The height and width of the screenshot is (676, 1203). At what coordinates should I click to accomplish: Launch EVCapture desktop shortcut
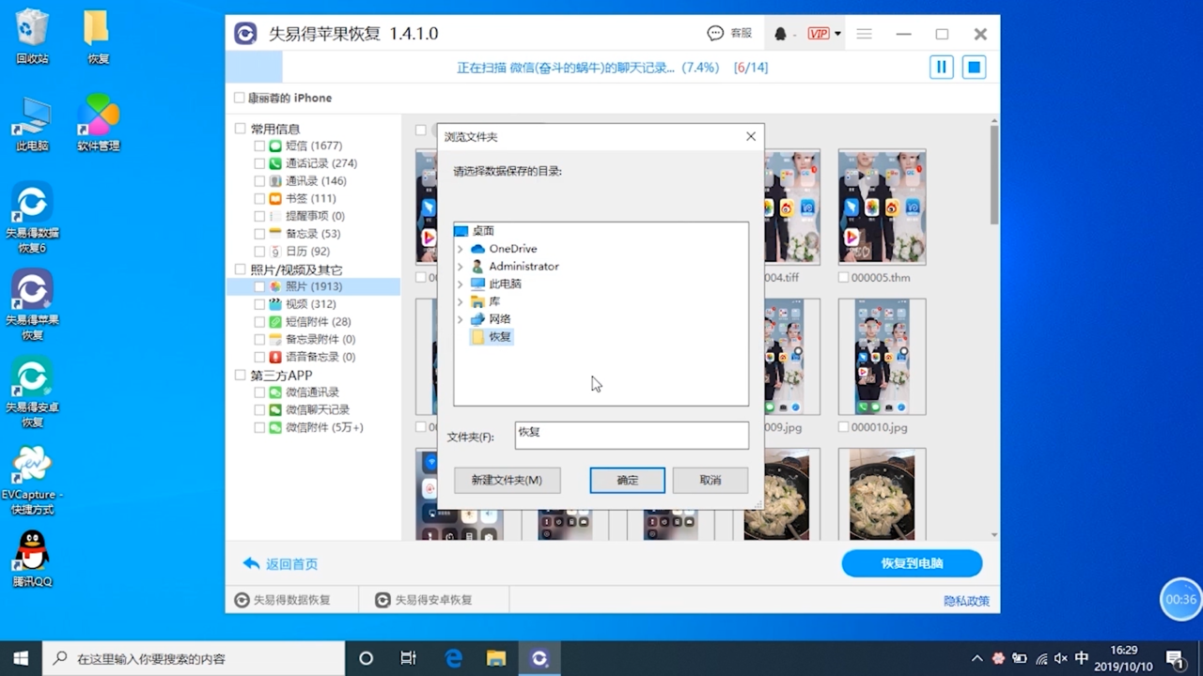click(32, 481)
